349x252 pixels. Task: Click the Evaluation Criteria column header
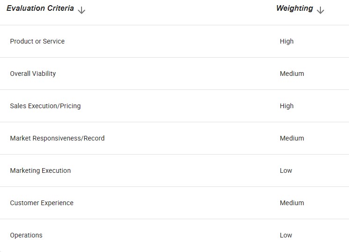(40, 8)
